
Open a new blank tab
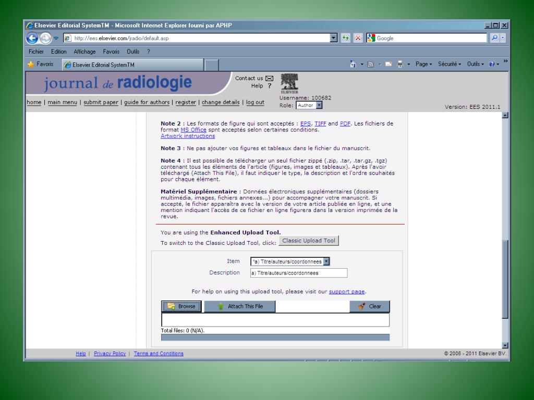pos(211,65)
